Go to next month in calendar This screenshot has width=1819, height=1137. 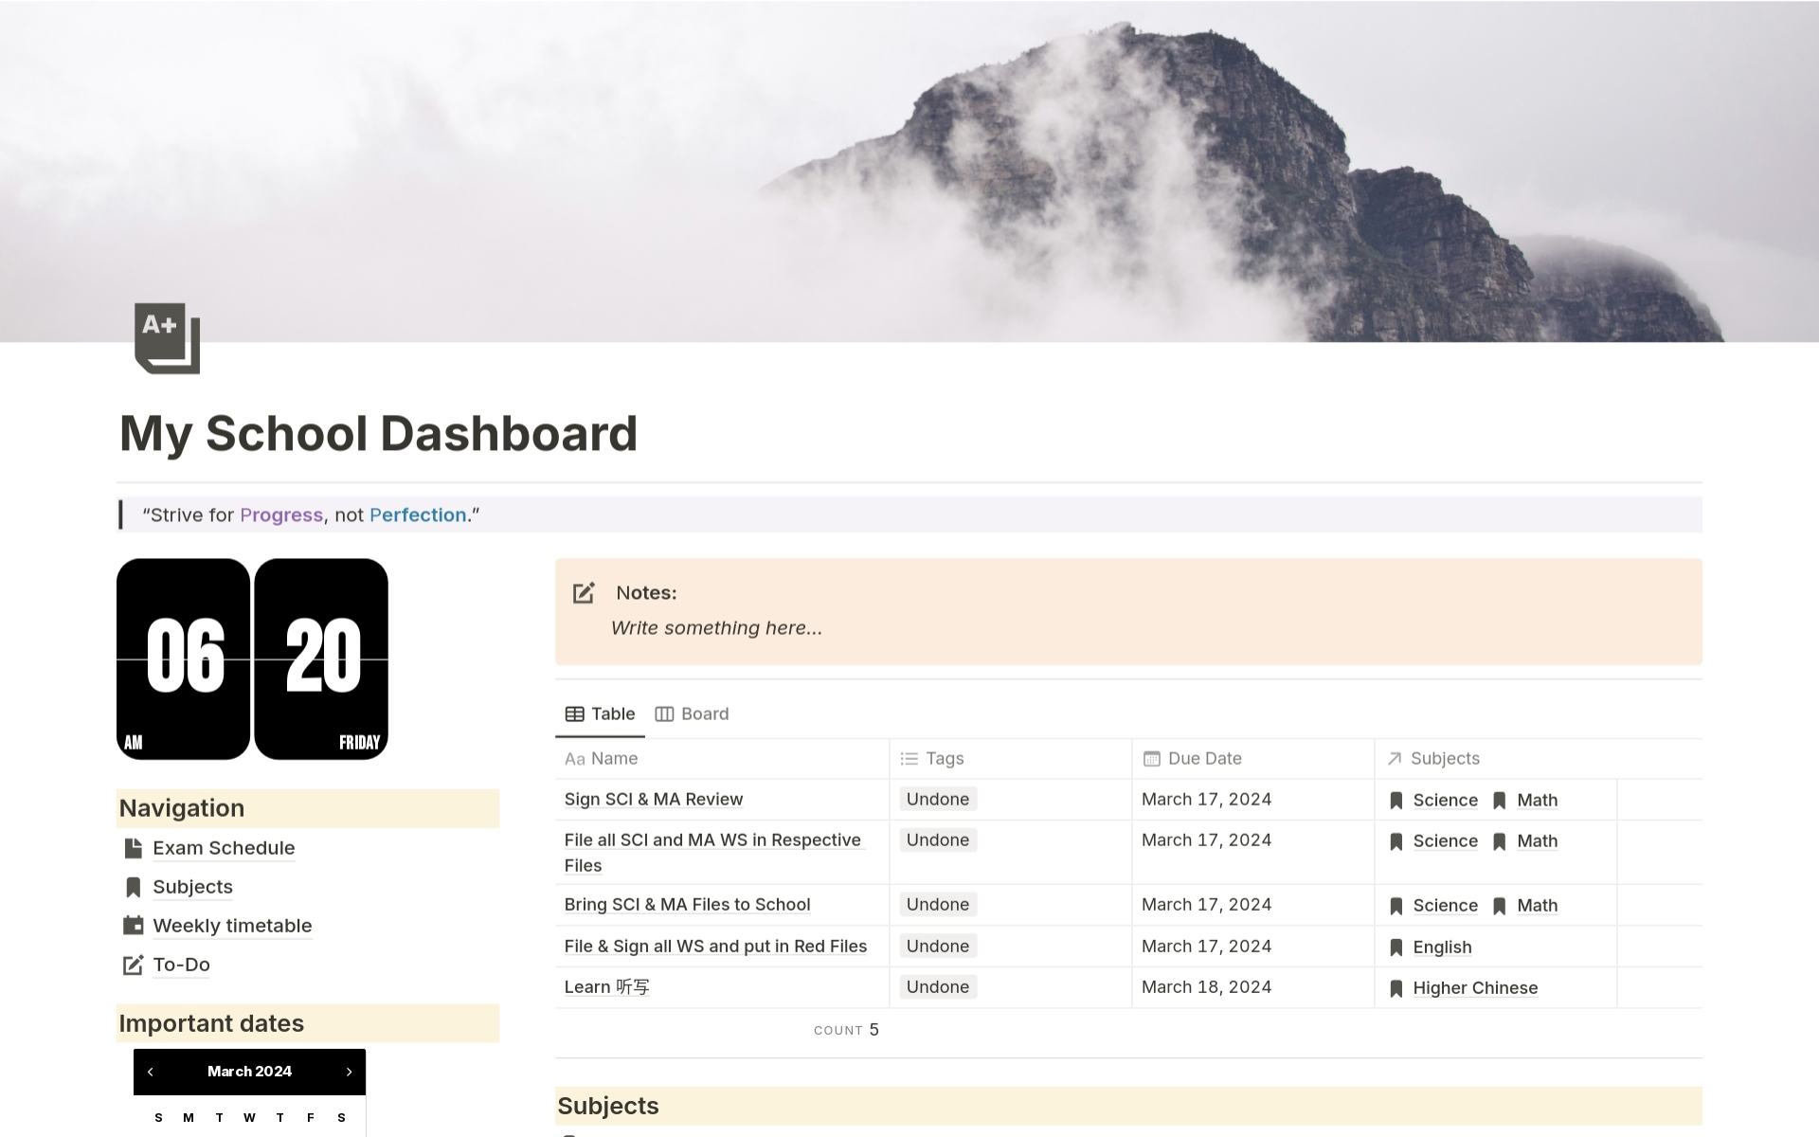[349, 1072]
